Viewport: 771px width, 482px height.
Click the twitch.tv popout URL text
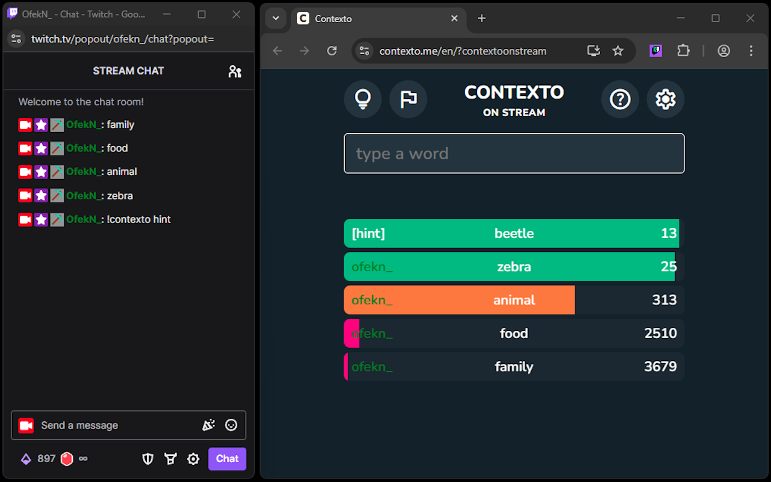[123, 39]
